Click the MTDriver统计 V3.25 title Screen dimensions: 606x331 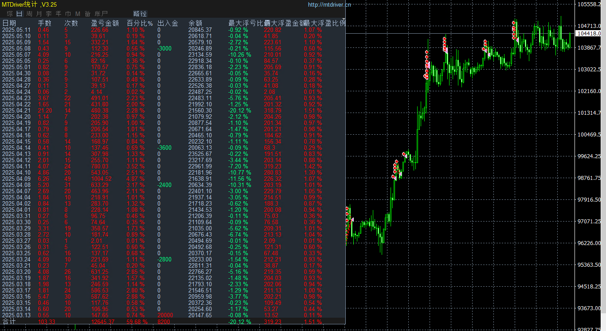click(29, 4)
